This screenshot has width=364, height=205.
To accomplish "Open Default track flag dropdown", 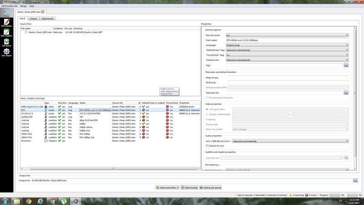I will 287,50.
